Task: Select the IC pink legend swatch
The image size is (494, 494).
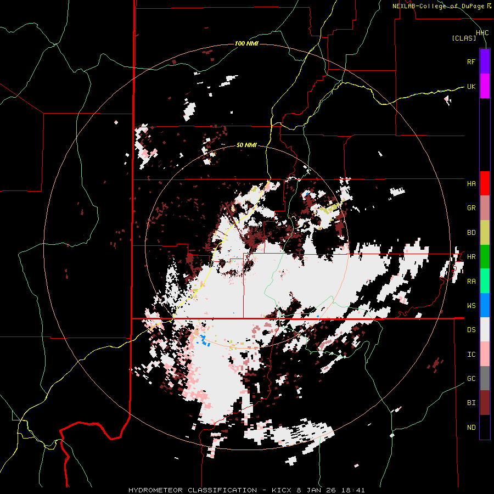Action: click(x=485, y=354)
